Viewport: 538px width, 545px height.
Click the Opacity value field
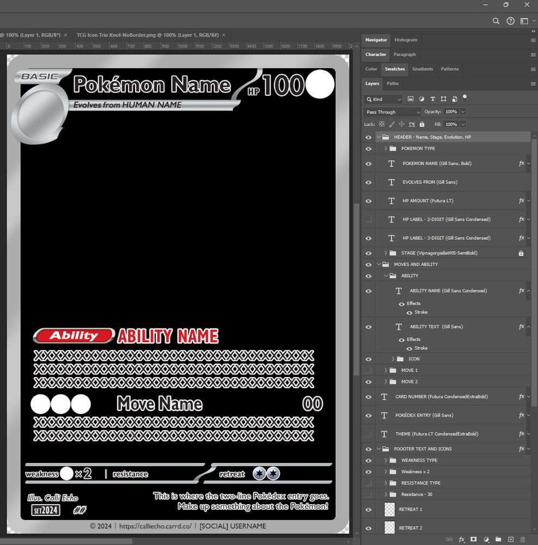pos(451,112)
